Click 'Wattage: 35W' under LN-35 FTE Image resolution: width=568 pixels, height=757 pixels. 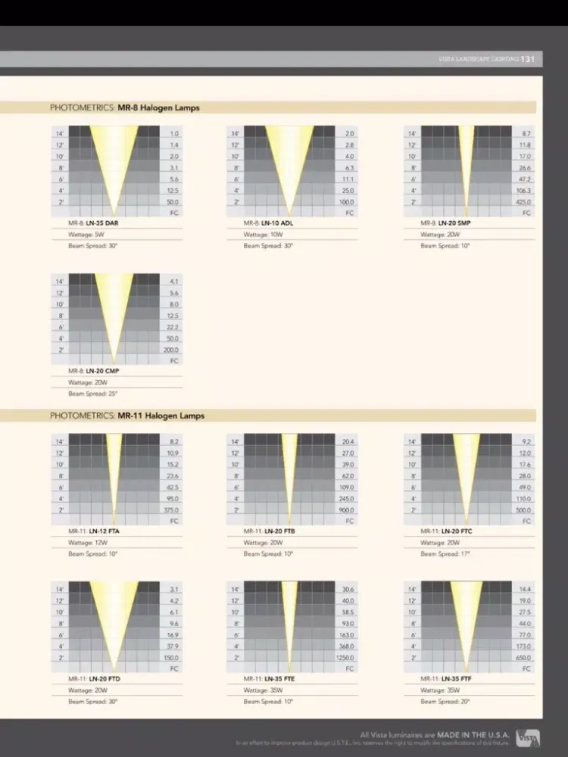point(264,690)
